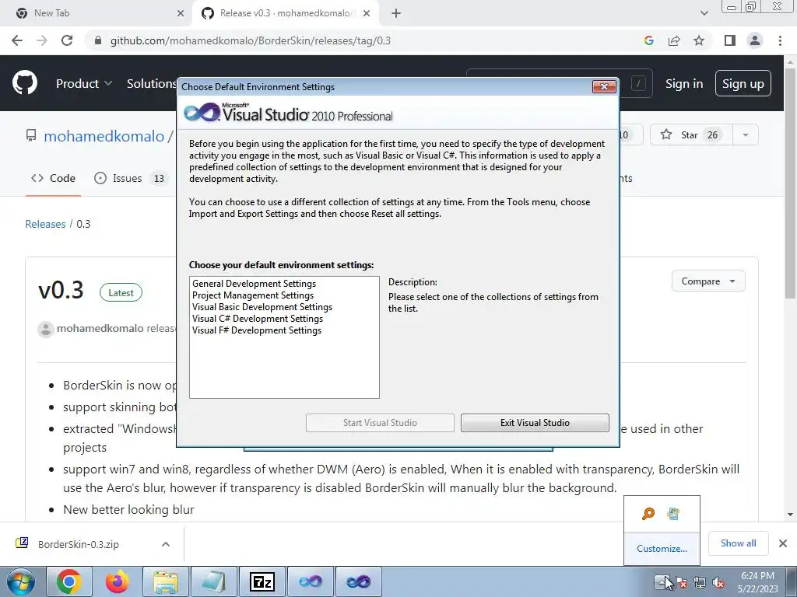
Task: Reload the GitHub page
Action: pyautogui.click(x=67, y=40)
